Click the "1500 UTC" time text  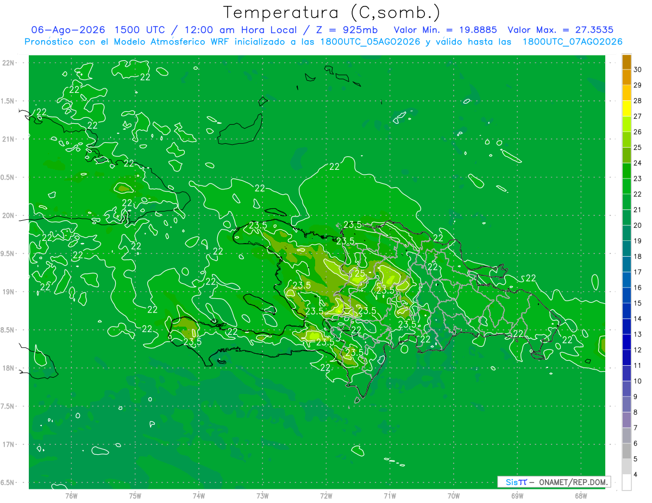click(140, 30)
